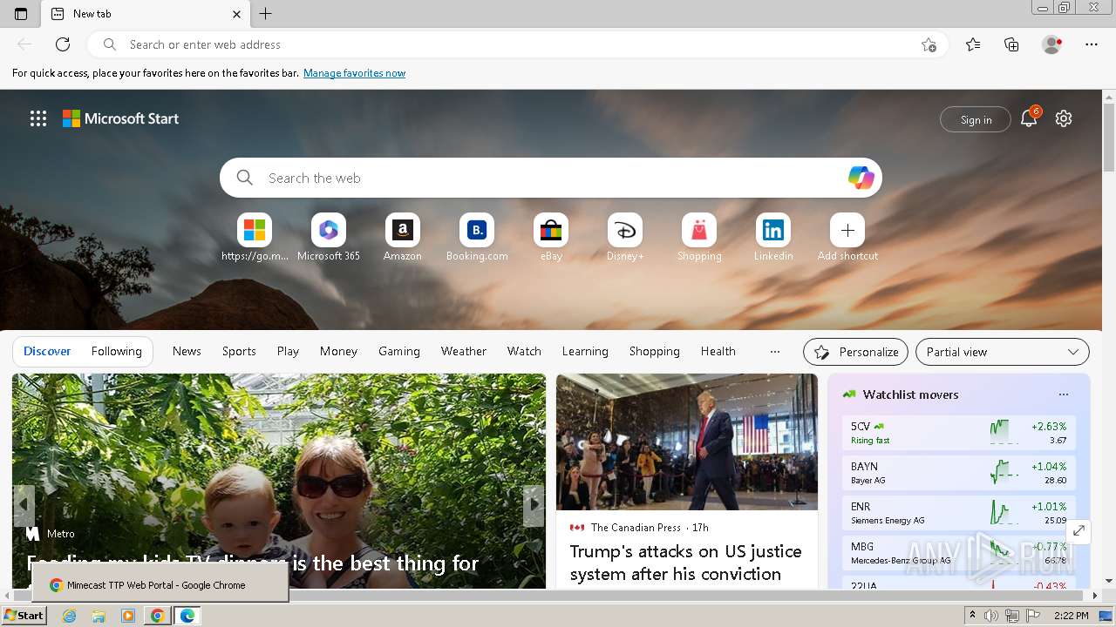1116x627 pixels.
Task: Switch to the Following tab
Action: pos(116,351)
